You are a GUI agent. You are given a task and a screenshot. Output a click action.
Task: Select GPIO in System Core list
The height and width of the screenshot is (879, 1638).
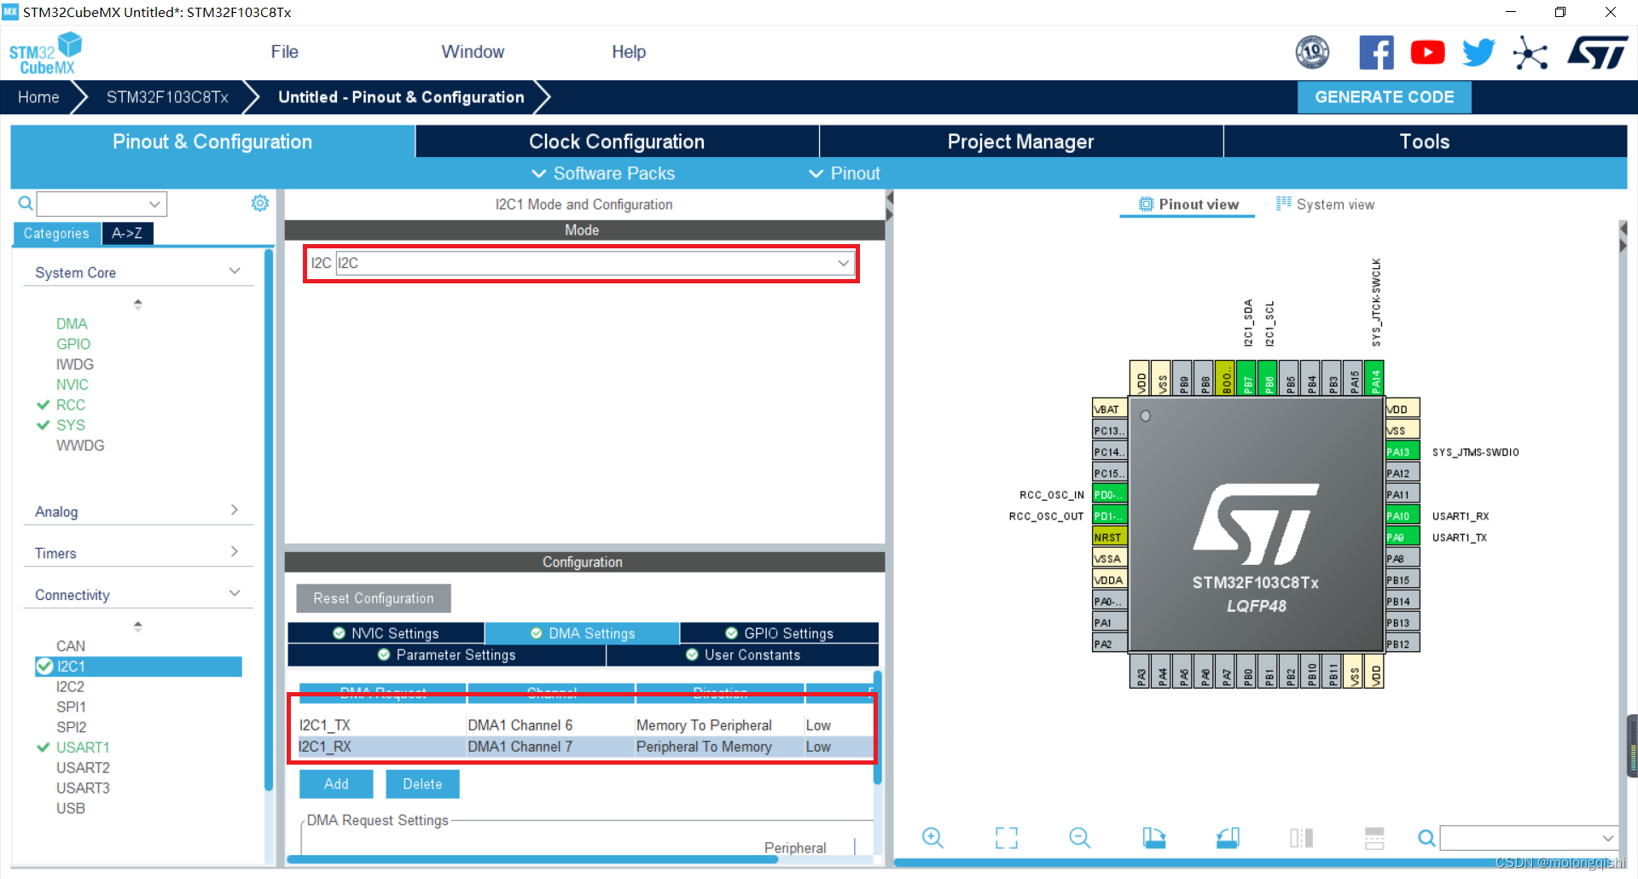coord(73,344)
